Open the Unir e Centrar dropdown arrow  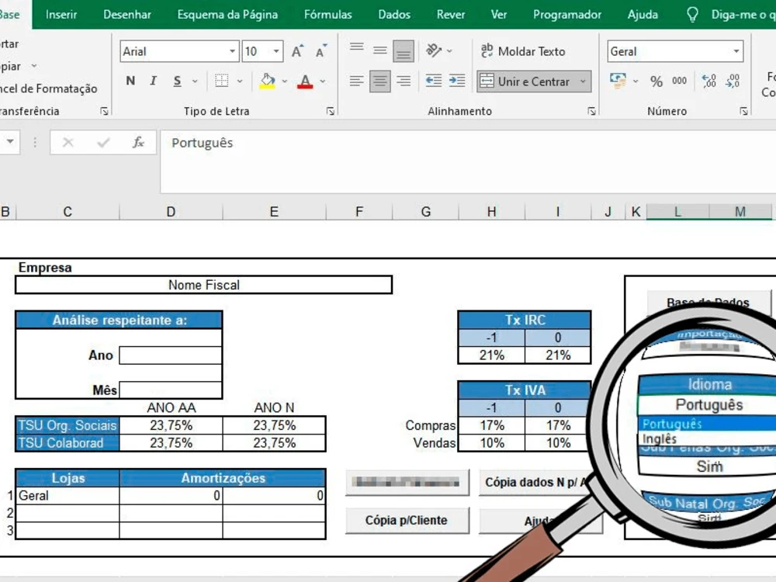coord(583,81)
